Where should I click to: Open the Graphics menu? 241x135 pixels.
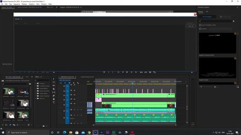coord(32,4)
